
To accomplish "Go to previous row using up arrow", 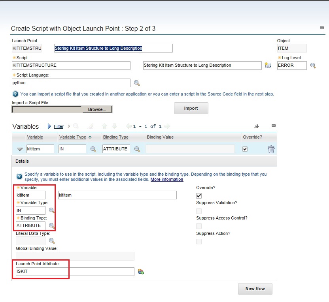I will (104, 126).
